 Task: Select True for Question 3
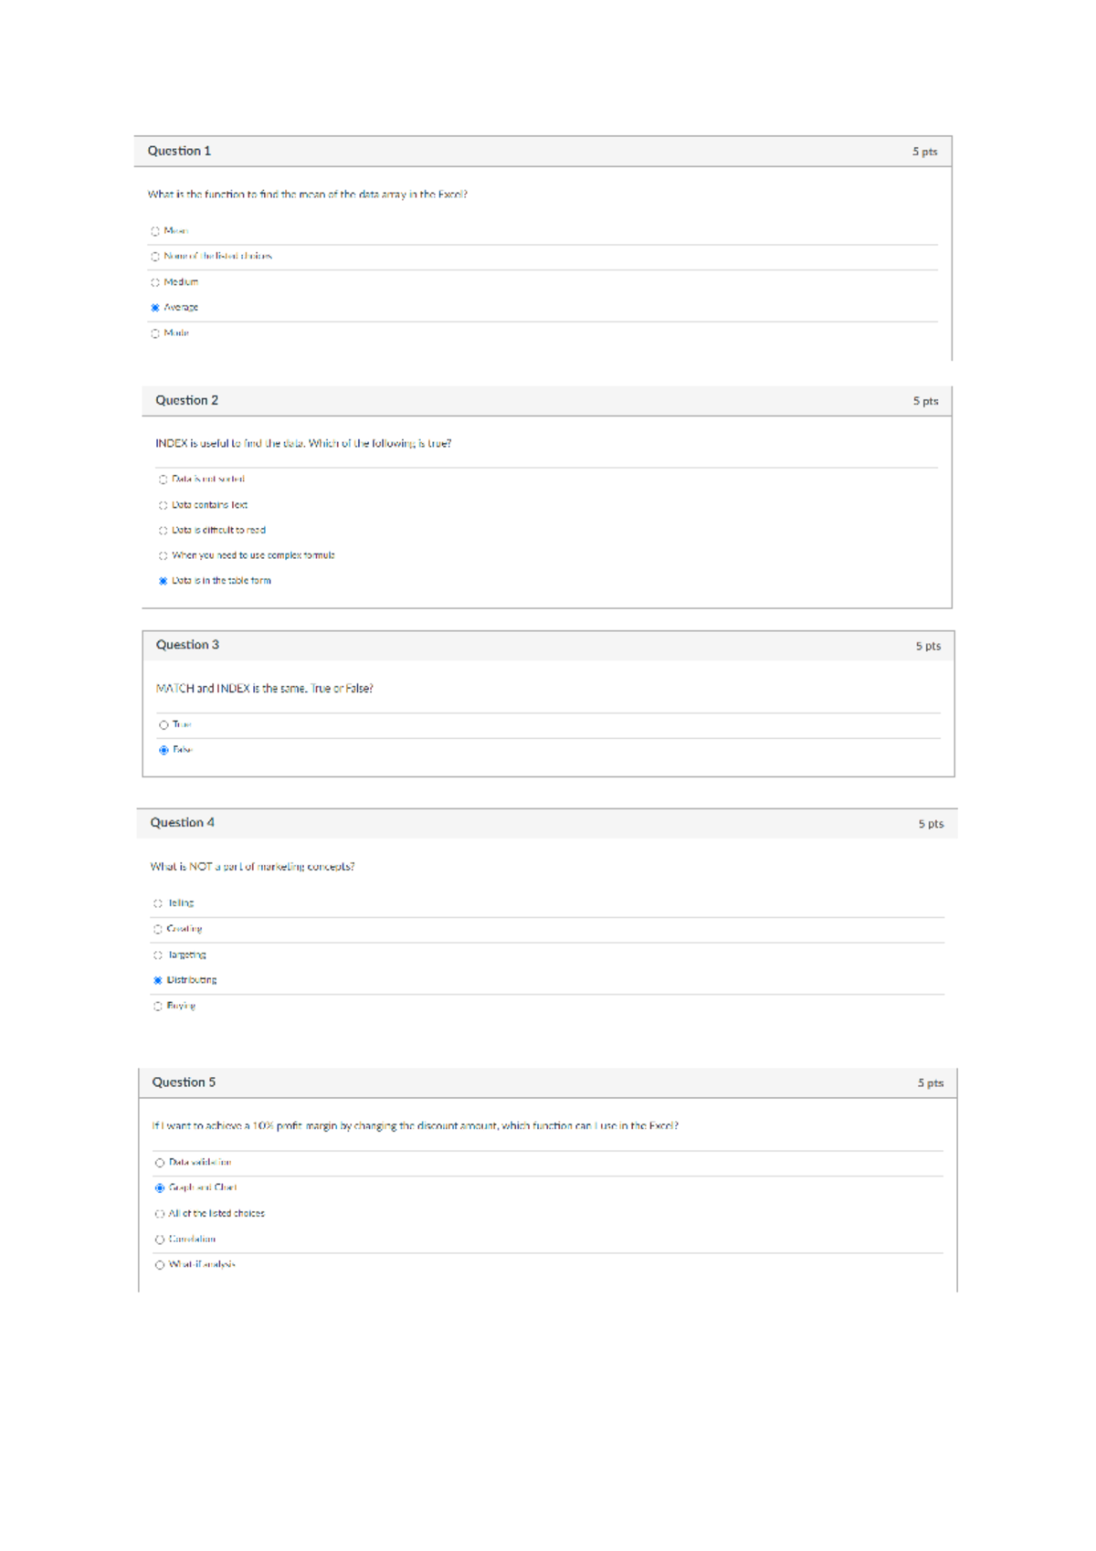click(164, 725)
